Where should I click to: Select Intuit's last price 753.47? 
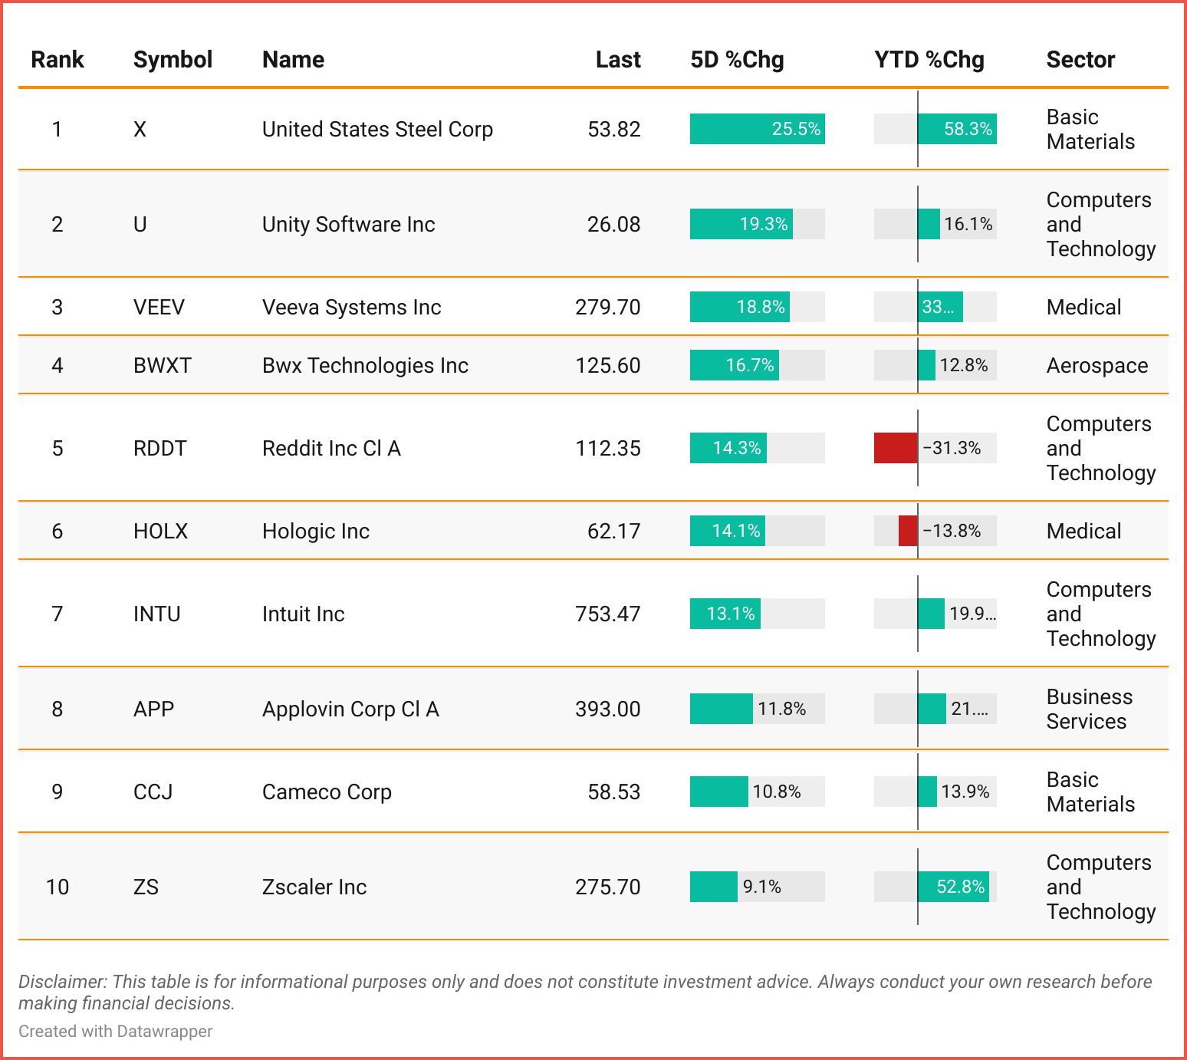point(607,614)
